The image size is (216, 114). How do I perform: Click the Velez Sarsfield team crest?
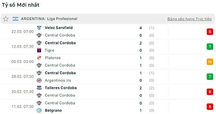point(39,28)
